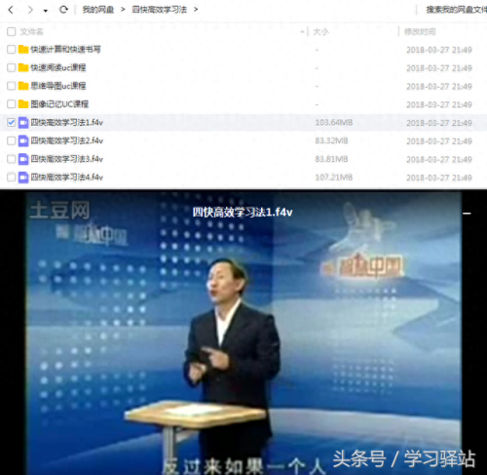This screenshot has height=475, width=487.
Task: Check the box for 思维导图uc课程 folder
Action: [12, 86]
